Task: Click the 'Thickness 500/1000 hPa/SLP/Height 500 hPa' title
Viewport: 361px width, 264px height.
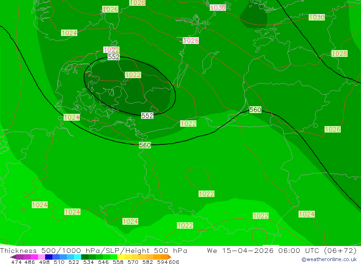Action: coord(93,250)
